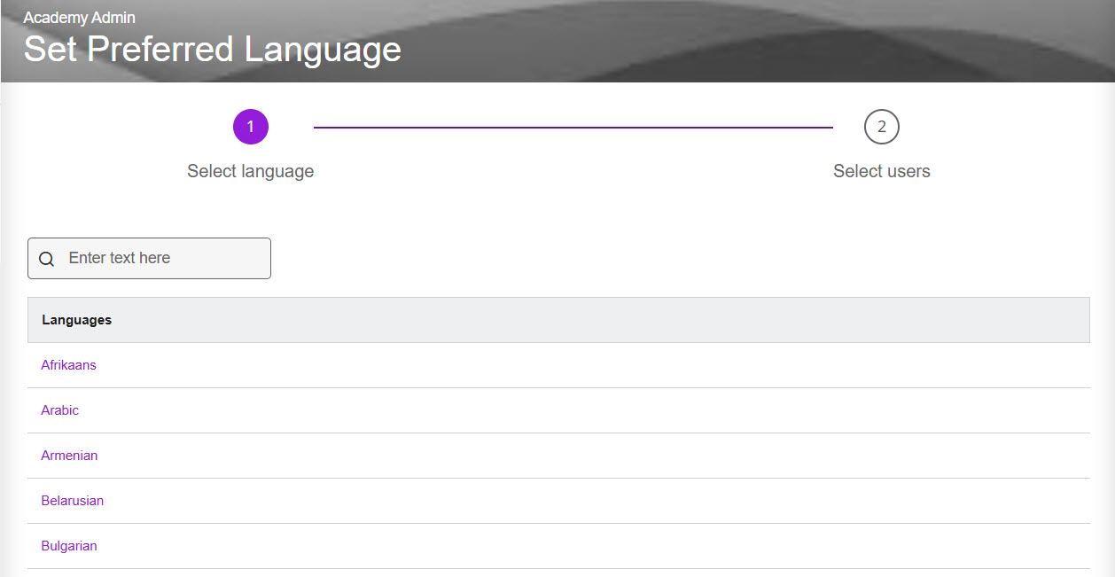Screen dimensions: 1115x577
Task: Pick the Armenian language link
Action: [x=69, y=456]
